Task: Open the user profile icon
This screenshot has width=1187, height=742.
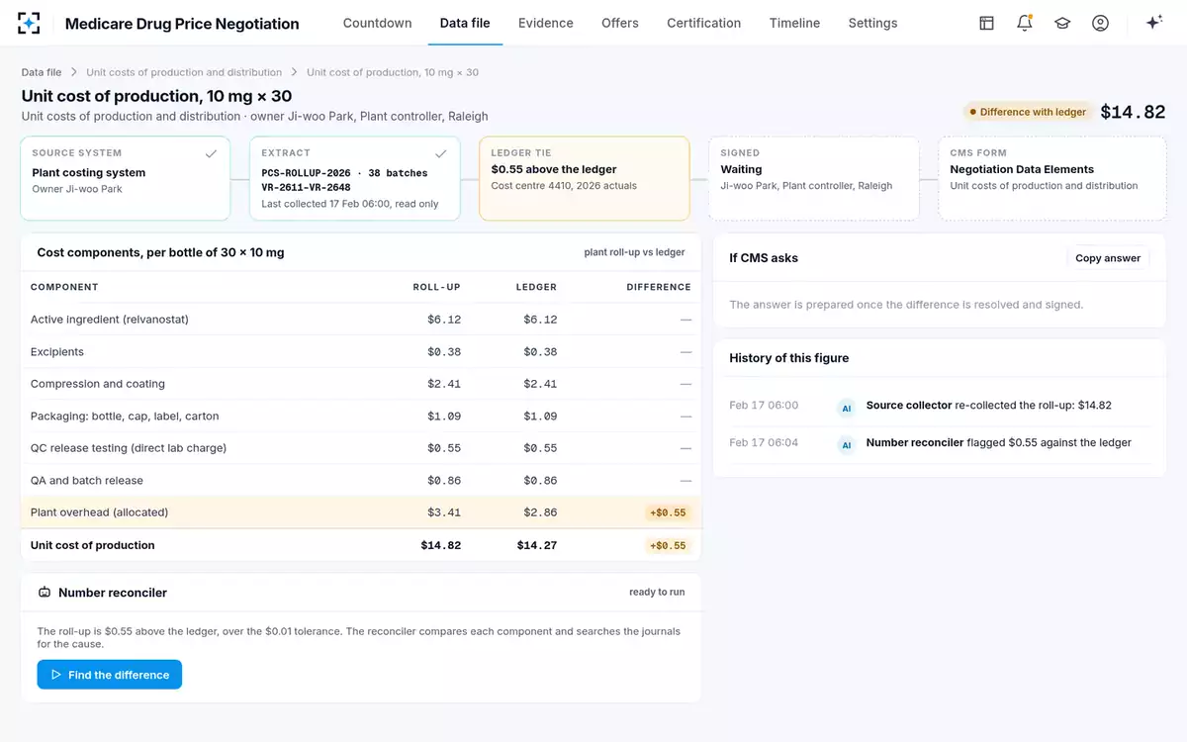Action: [1100, 23]
